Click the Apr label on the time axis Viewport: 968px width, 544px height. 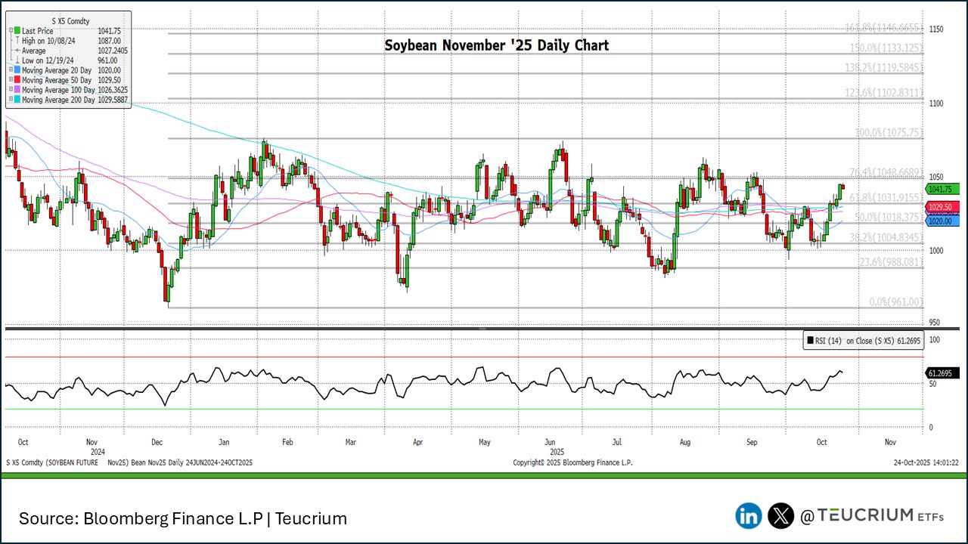coord(418,442)
